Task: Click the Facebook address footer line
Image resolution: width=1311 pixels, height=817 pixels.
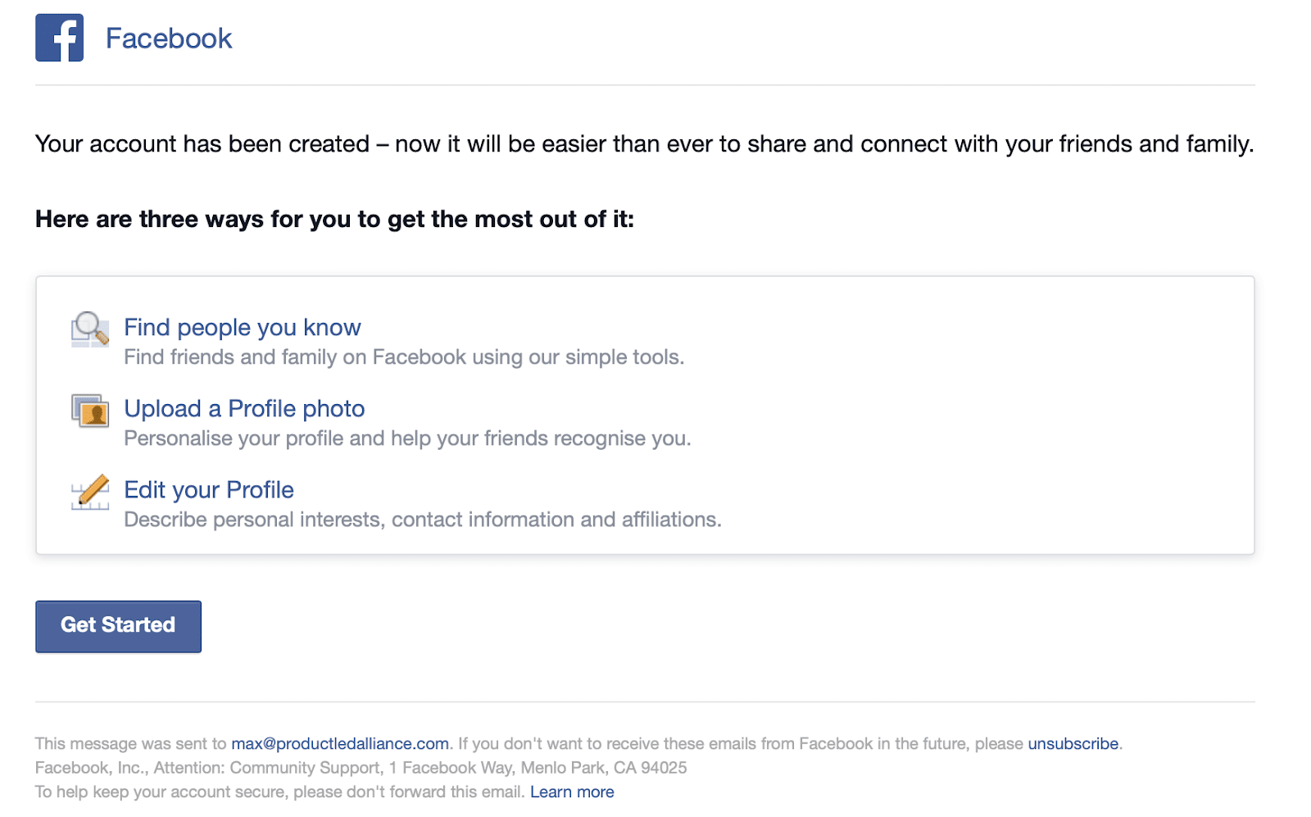Action: click(361, 768)
